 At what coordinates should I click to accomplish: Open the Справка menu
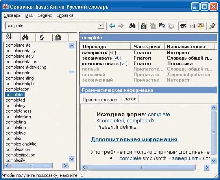coord(65,15)
